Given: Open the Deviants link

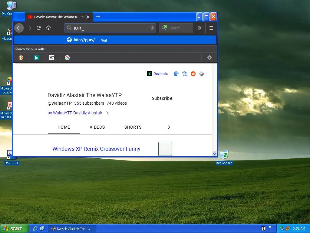Looking at the screenshot, I should [157, 74].
